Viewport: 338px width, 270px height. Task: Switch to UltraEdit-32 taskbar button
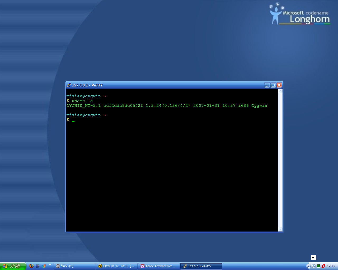pyautogui.click(x=116, y=266)
